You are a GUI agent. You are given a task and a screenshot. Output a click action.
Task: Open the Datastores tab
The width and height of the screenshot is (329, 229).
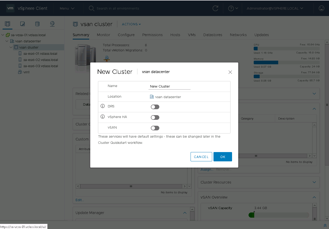point(213,35)
